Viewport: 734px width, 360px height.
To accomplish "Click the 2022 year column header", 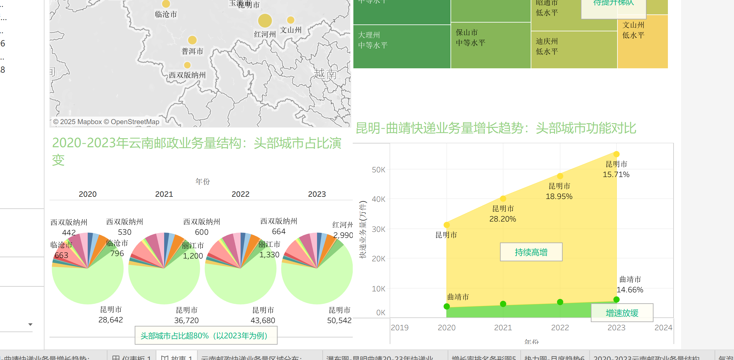I will (240, 194).
